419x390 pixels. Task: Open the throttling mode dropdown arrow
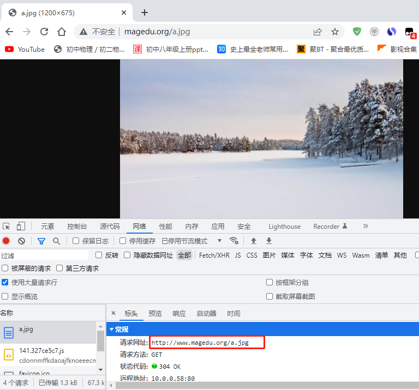click(219, 241)
